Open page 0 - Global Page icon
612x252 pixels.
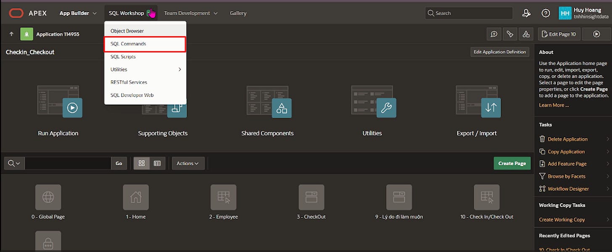pos(48,197)
